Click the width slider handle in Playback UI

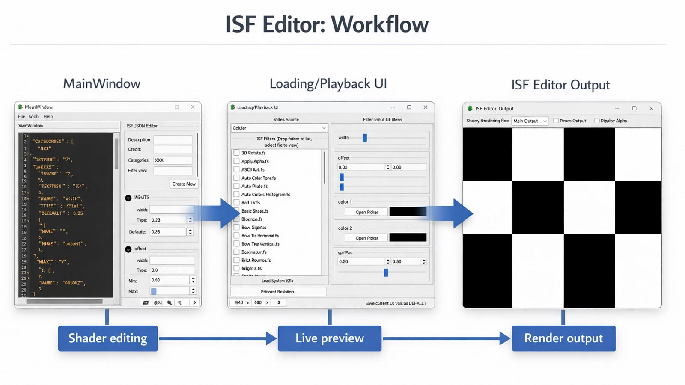(365, 138)
